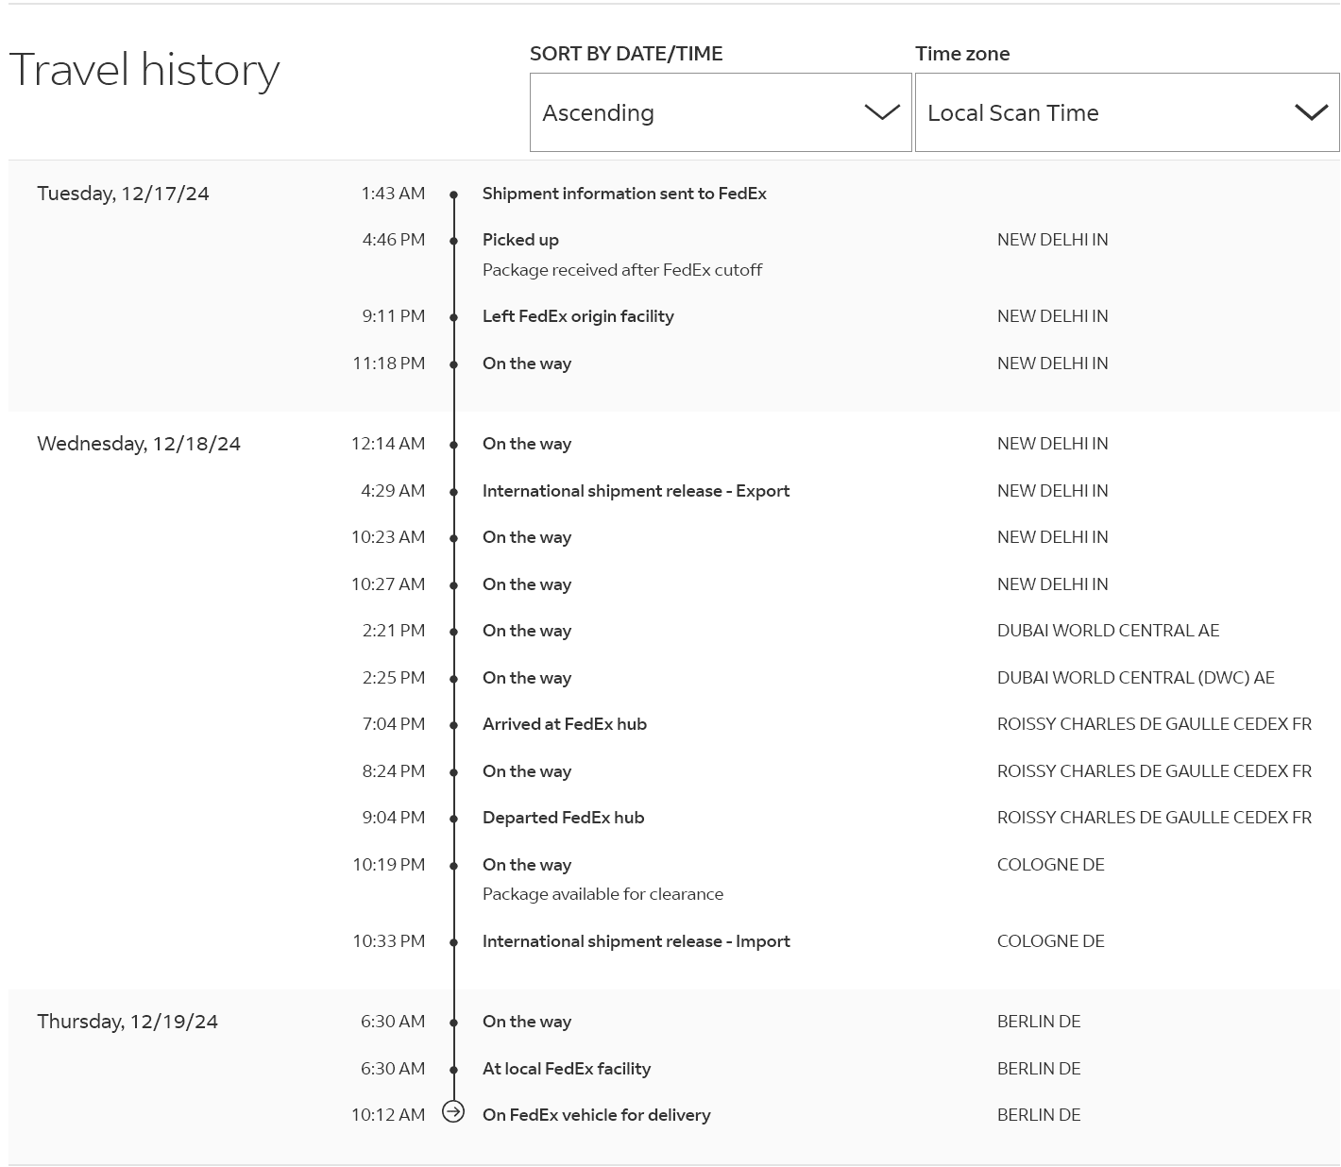Click the Wednesday, 12/18/24 date heading
The height and width of the screenshot is (1167, 1341).
(139, 444)
